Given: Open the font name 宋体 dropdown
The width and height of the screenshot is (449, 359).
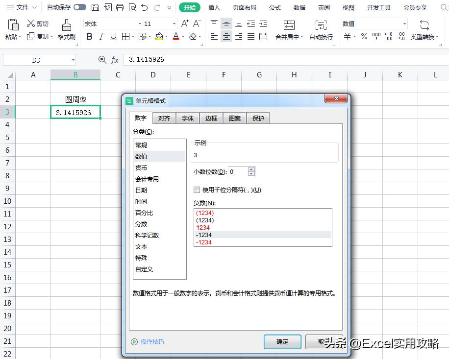Looking at the screenshot, I should [x=141, y=24].
